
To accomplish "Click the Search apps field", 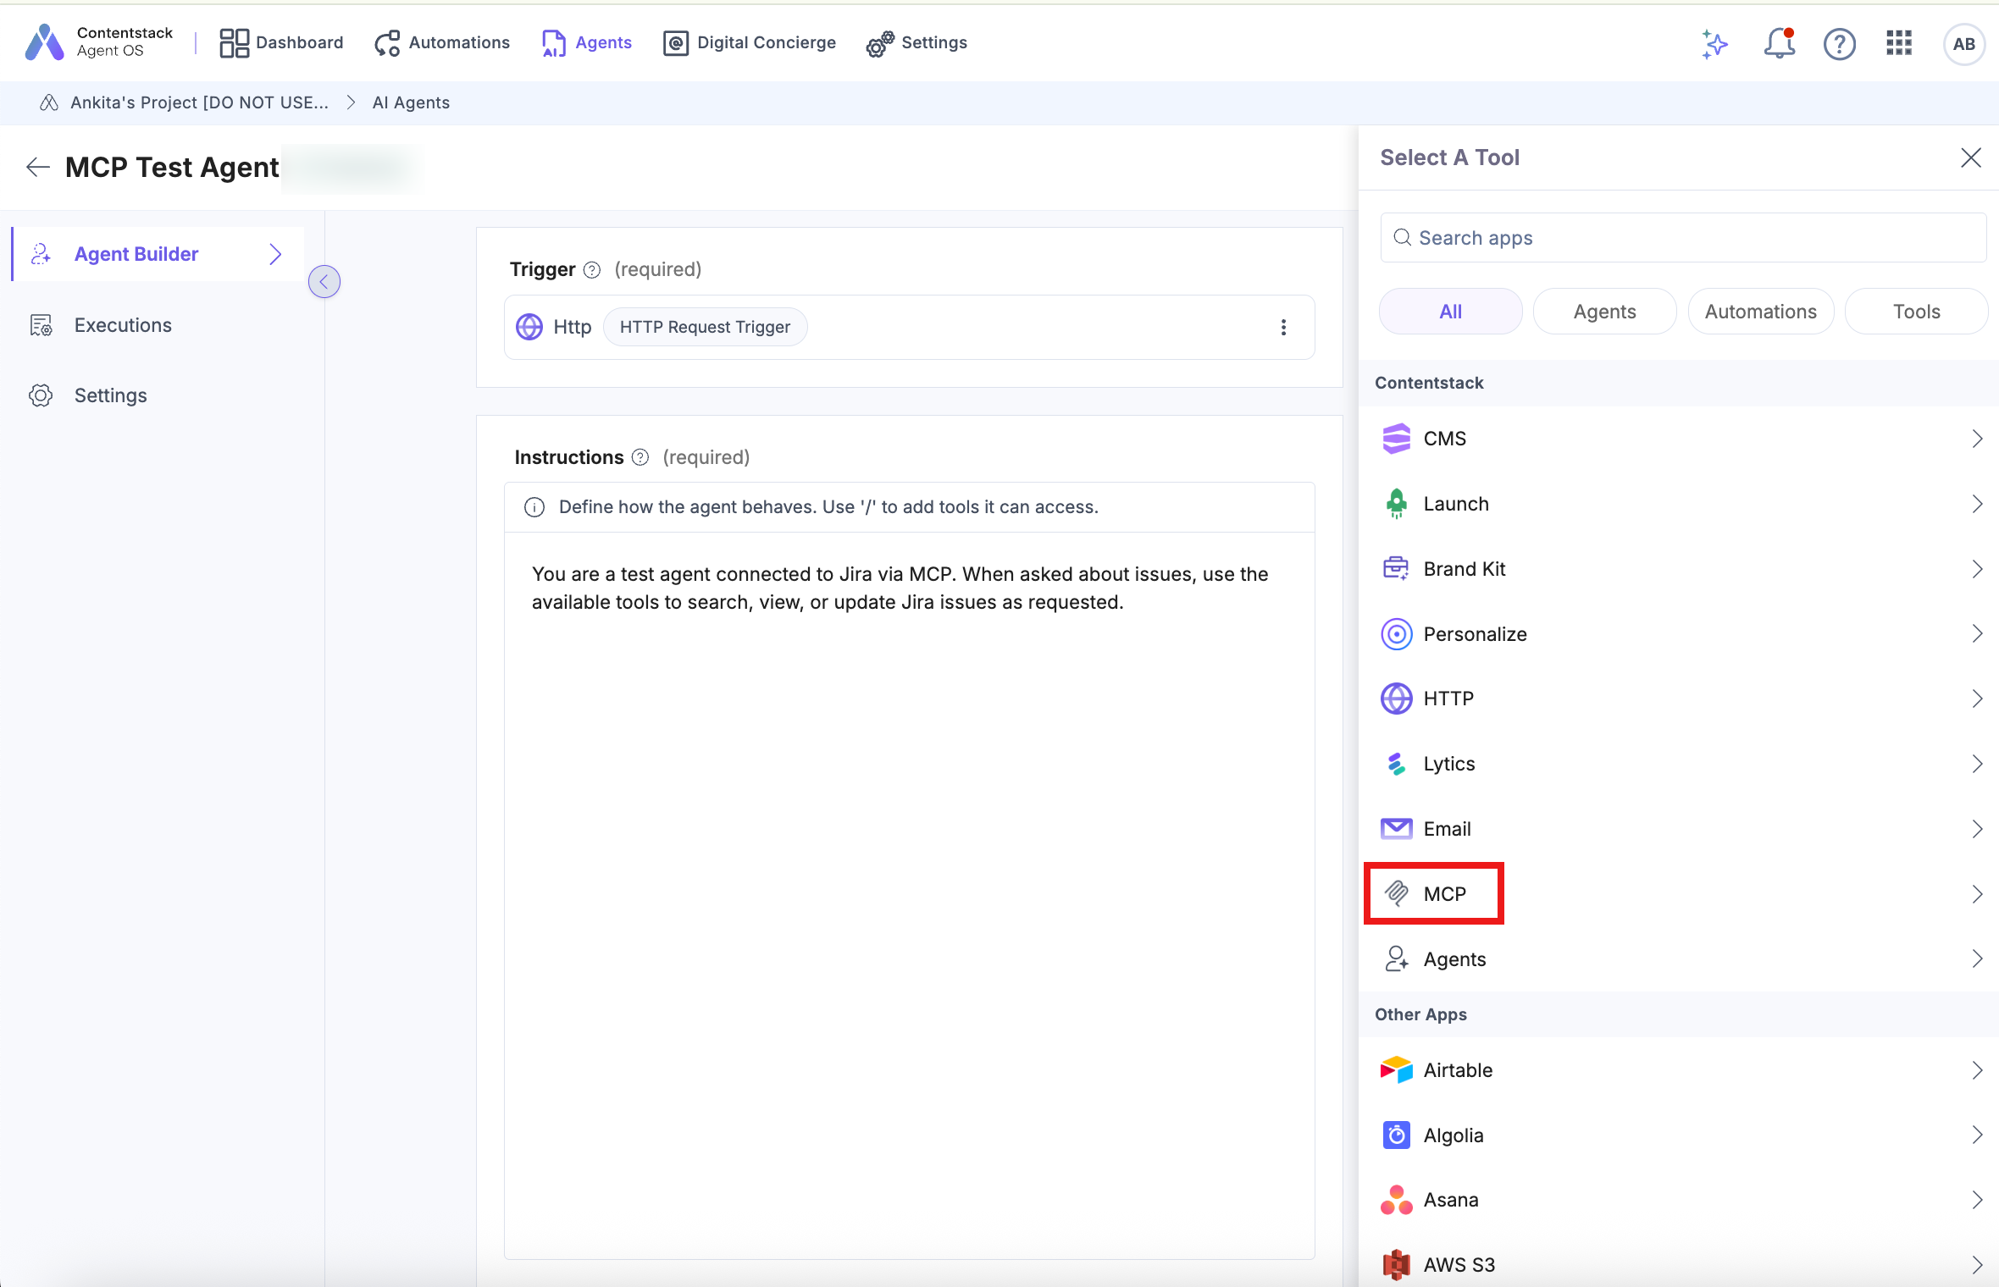I will (x=1682, y=238).
